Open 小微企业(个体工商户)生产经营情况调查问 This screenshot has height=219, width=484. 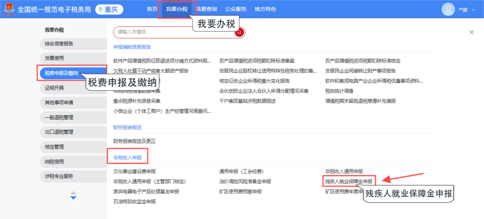click(162, 111)
